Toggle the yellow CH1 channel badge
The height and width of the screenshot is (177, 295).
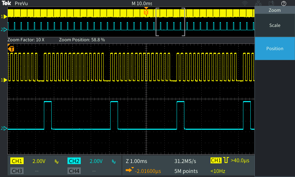pyautogui.click(x=17, y=161)
